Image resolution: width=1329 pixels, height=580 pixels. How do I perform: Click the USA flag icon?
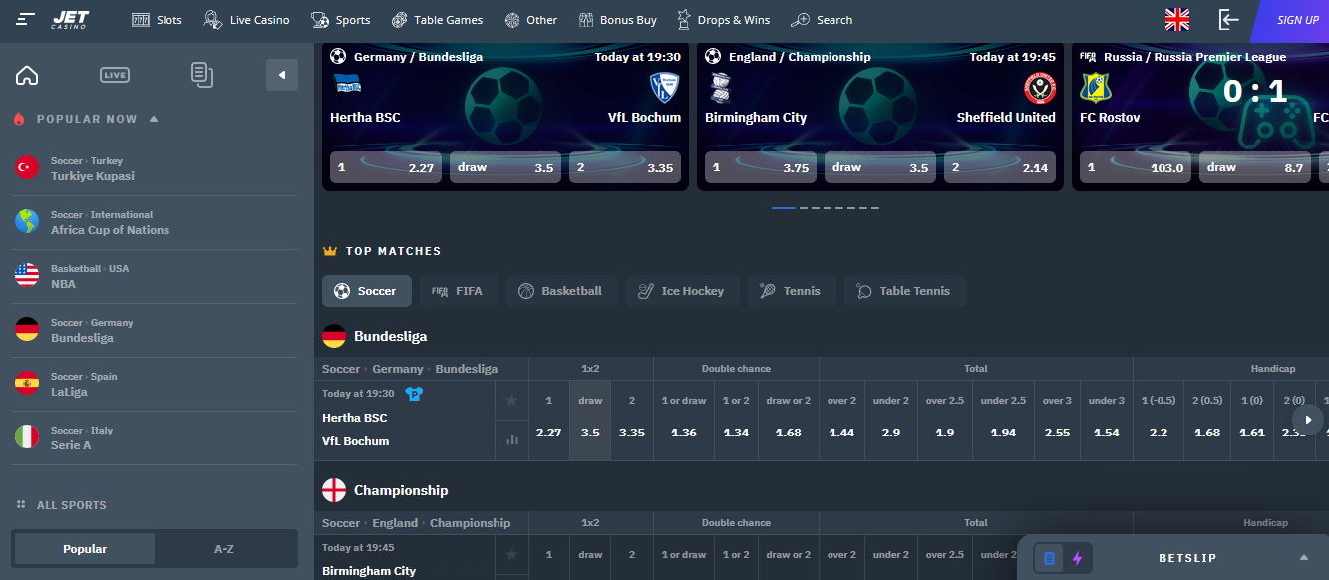(x=27, y=275)
